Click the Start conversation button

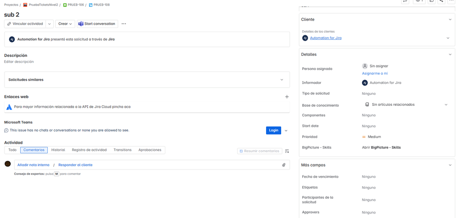coord(97,24)
